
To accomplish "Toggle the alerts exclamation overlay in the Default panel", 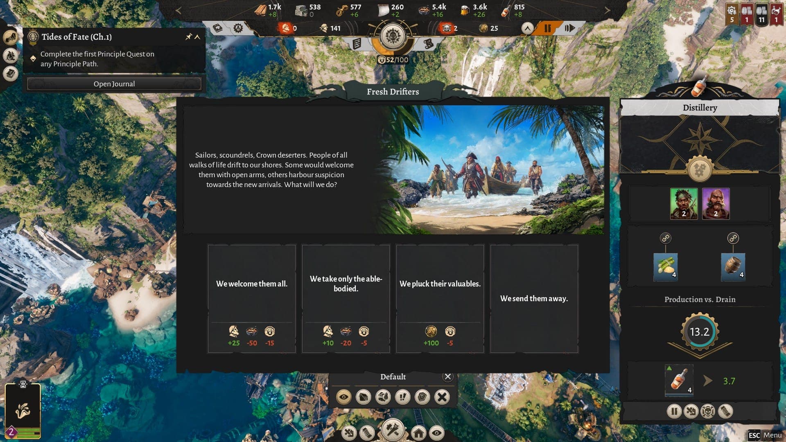I will [403, 397].
